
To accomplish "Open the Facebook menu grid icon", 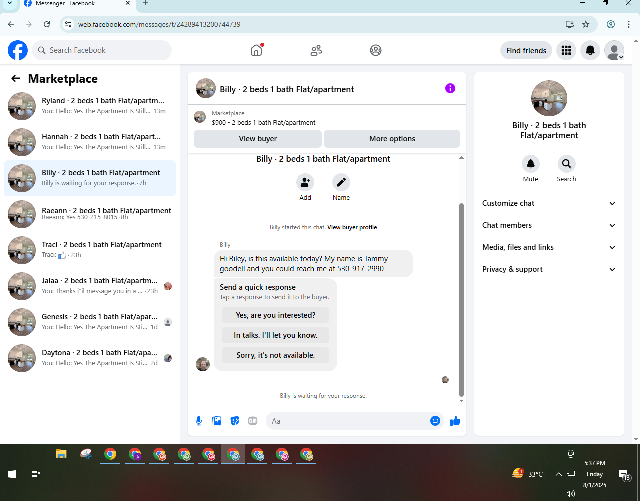I will tap(566, 50).
